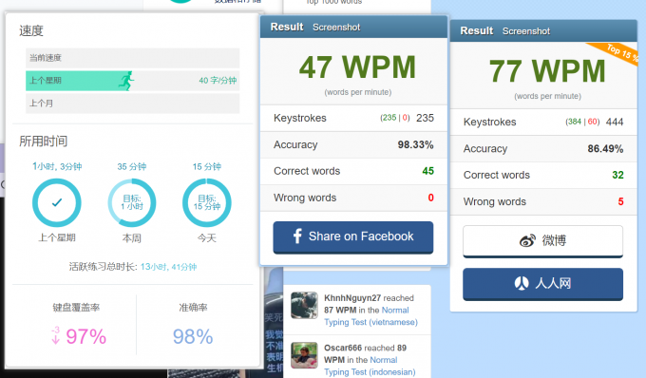The height and width of the screenshot is (378, 646).
Task: Switch to Screenshot tab in 77 WPM panel
Action: (x=526, y=31)
